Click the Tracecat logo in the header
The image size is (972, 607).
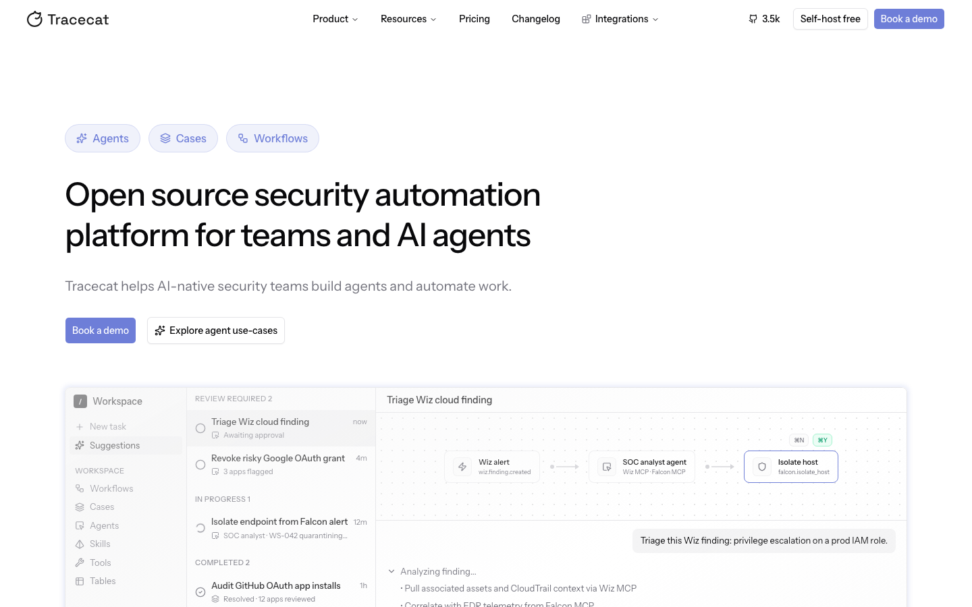click(x=67, y=19)
